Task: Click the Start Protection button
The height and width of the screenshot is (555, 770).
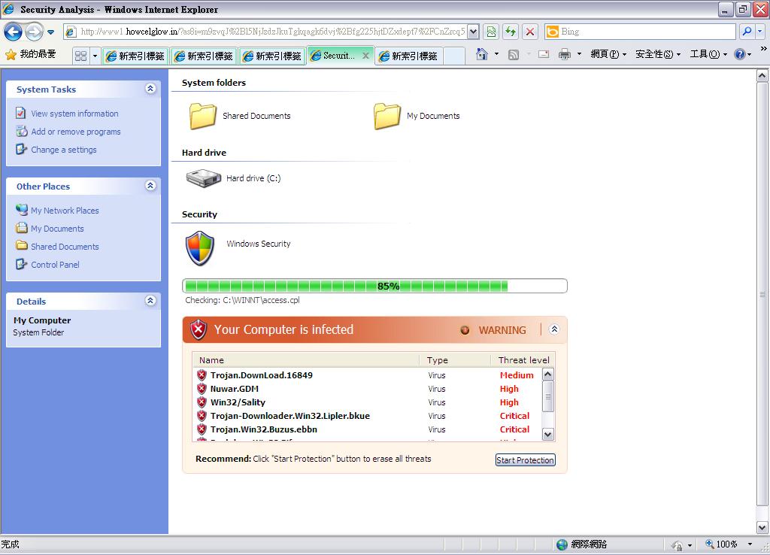Action: pos(526,459)
